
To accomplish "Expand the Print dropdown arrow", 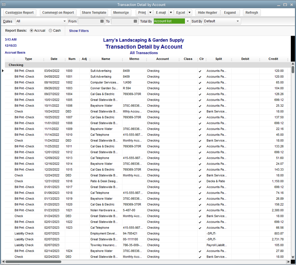I will point(150,13).
